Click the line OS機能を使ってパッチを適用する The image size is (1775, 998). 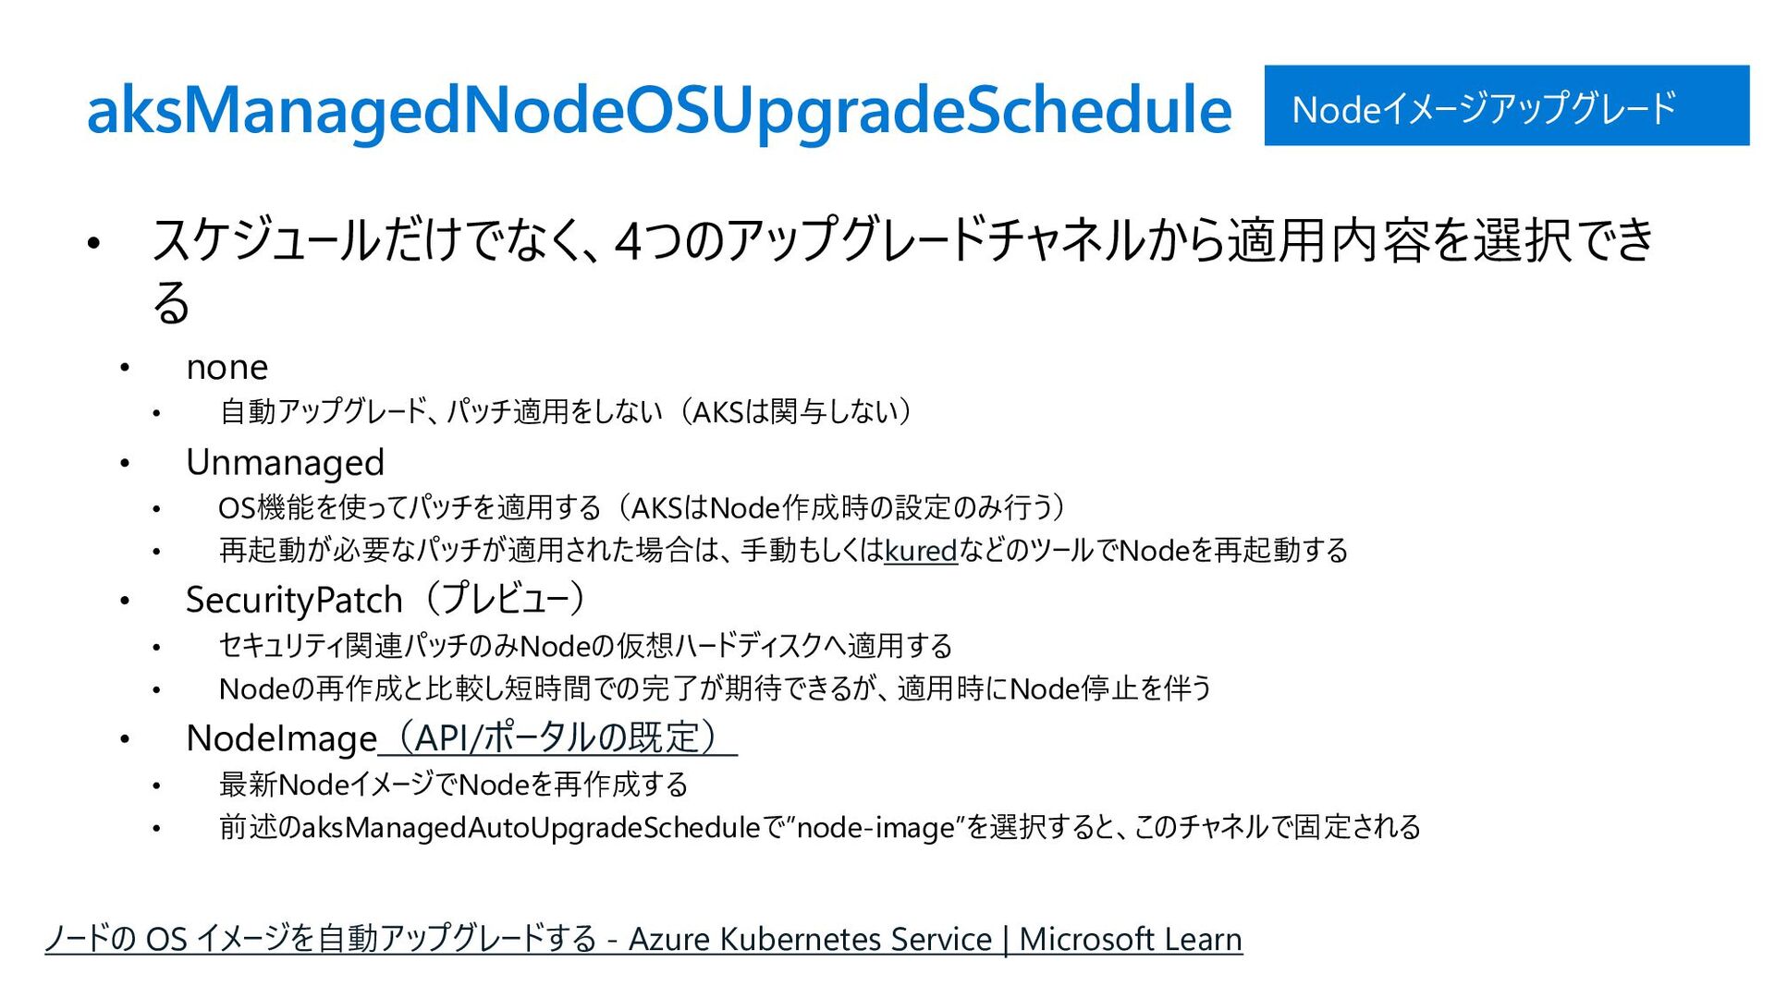643,507
